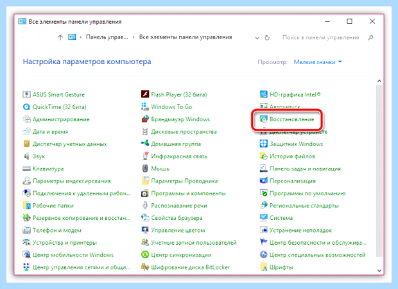Image resolution: width=398 pixels, height=289 pixels.
Task: Open ASUS Smart Gesture icon
Action: click(x=26, y=94)
